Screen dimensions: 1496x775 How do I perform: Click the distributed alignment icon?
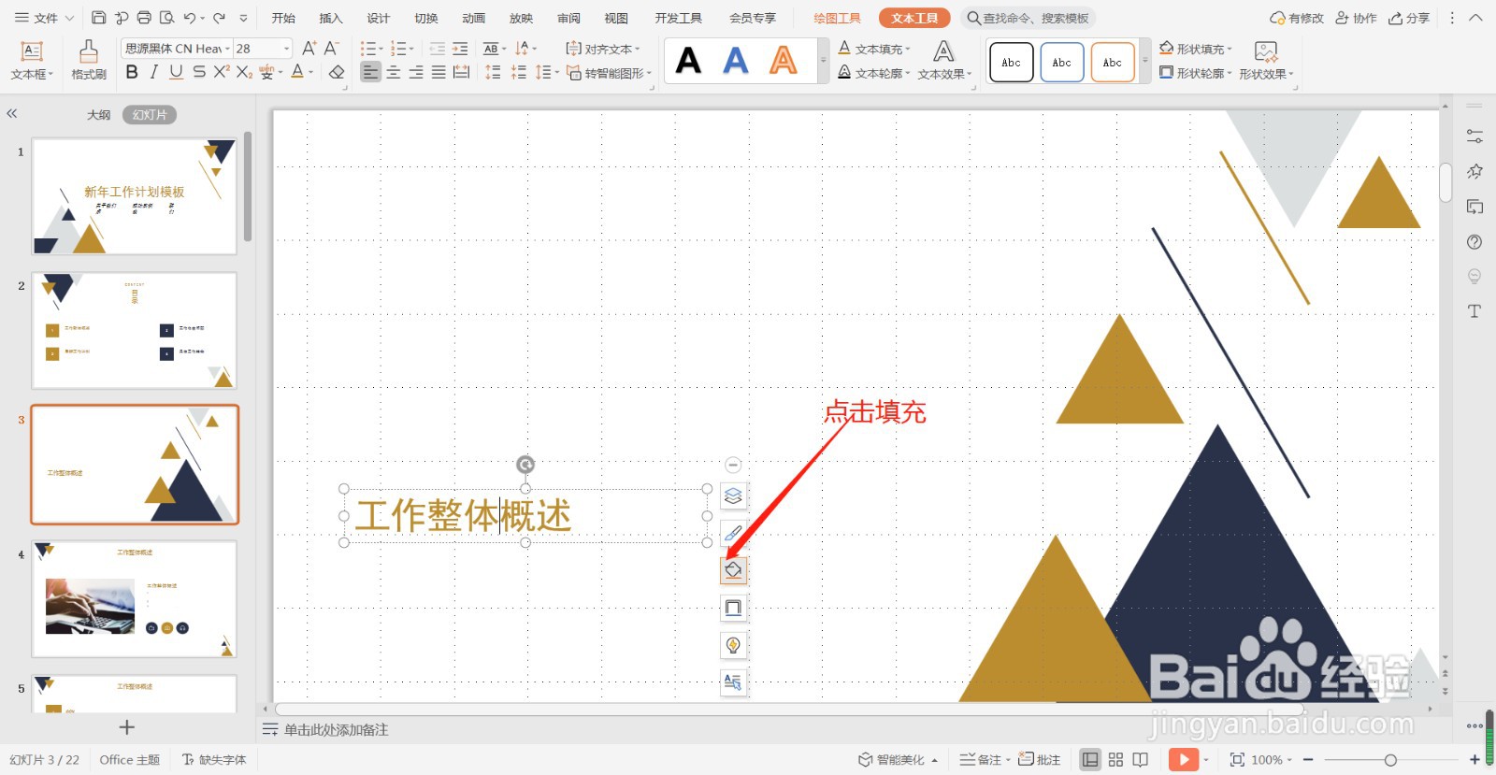pos(461,72)
